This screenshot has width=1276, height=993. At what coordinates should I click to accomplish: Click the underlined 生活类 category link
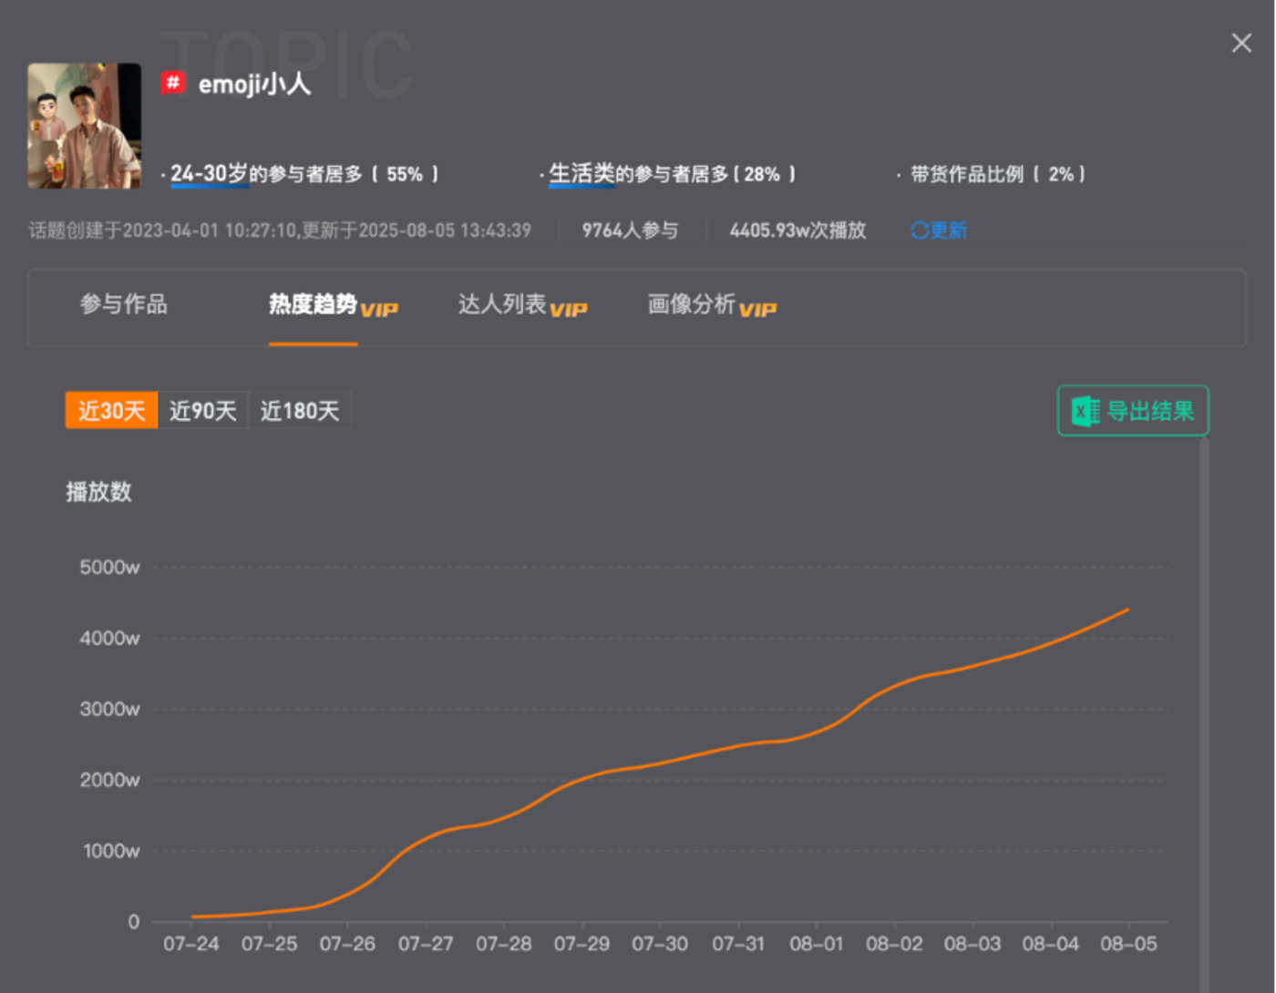tap(581, 173)
